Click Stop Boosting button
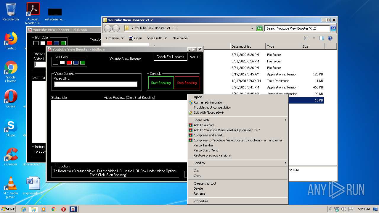 coord(187,83)
